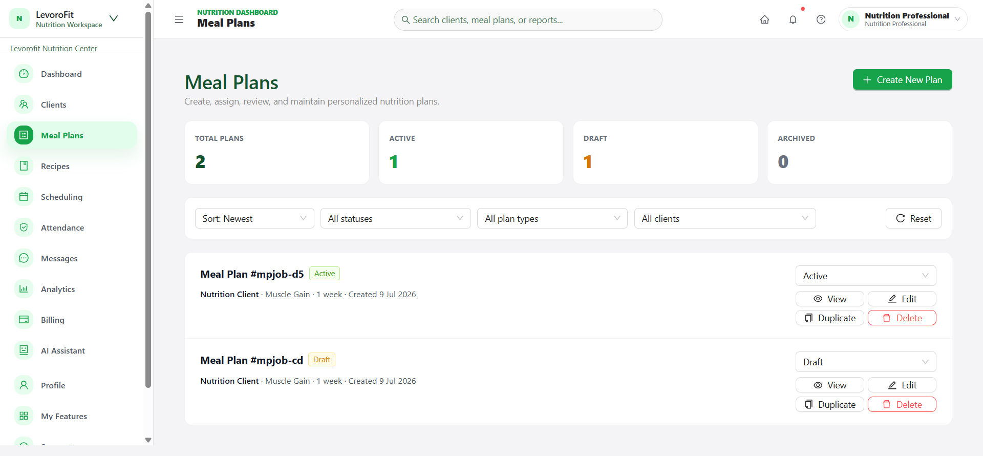Open Clients sidebar item
983x456 pixels.
tap(72, 105)
